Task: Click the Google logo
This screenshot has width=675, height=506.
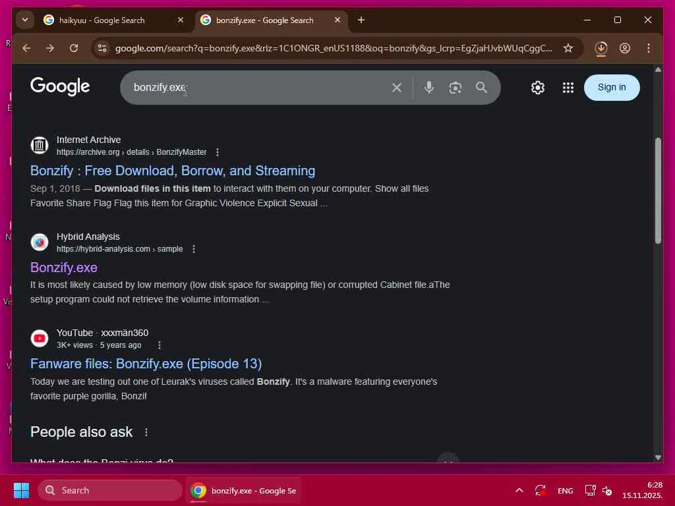Action: [x=60, y=86]
